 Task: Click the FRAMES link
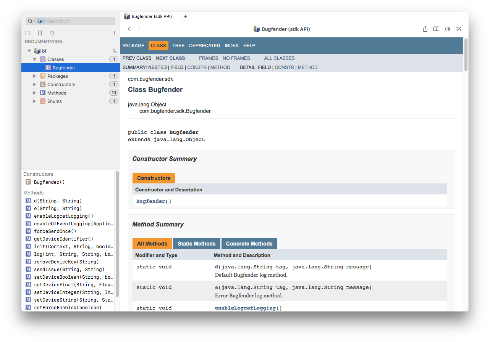209,58
